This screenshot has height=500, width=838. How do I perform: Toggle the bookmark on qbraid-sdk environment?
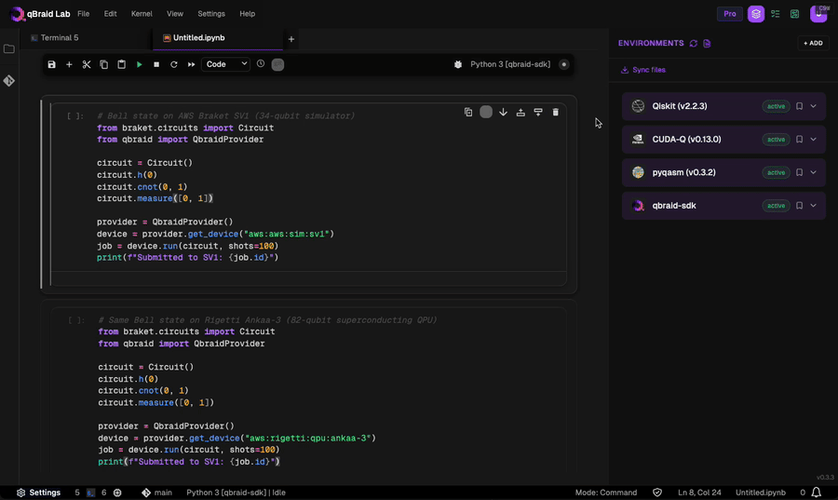tap(800, 206)
